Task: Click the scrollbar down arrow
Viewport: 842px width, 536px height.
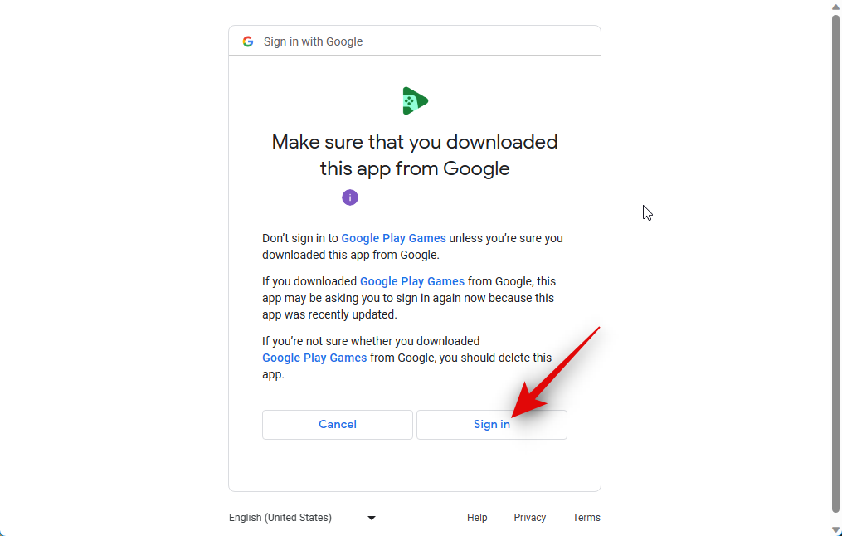Action: pyautogui.click(x=835, y=530)
